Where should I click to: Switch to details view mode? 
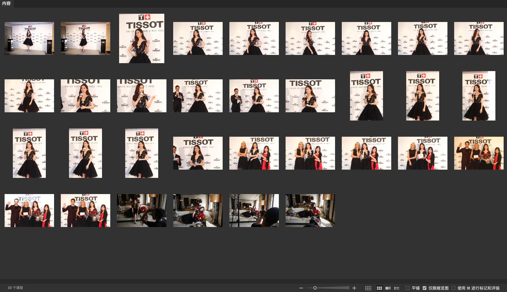pos(388,288)
